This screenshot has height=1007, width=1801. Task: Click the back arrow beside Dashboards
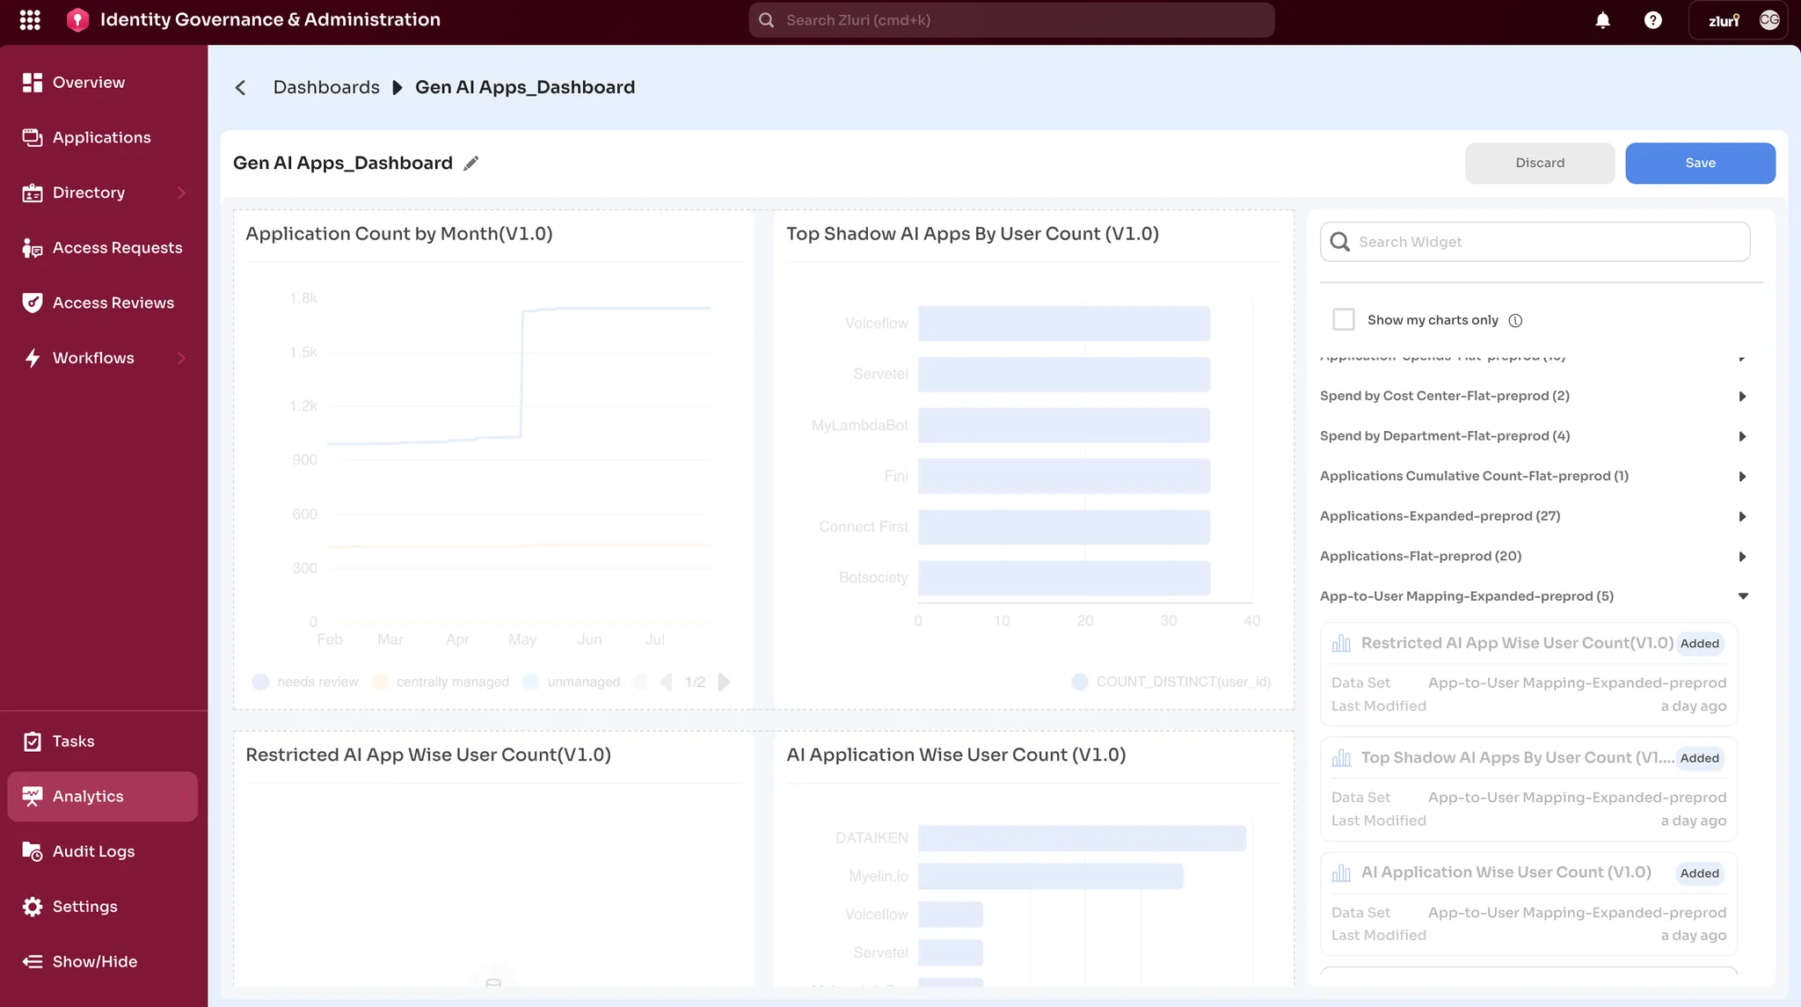240,87
